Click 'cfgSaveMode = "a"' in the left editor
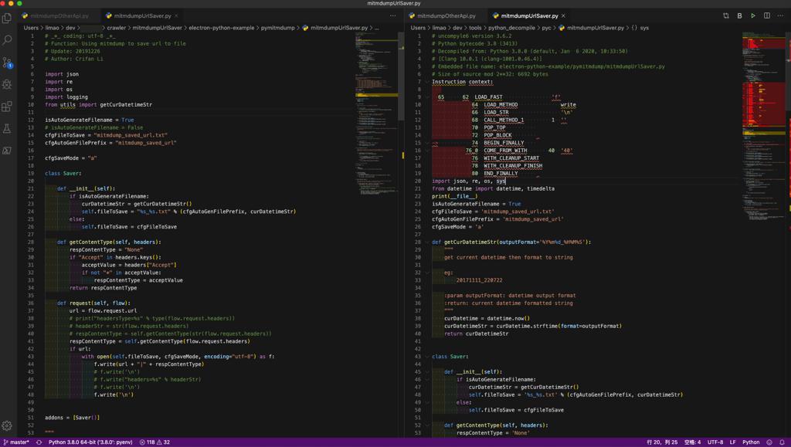 click(x=70, y=157)
